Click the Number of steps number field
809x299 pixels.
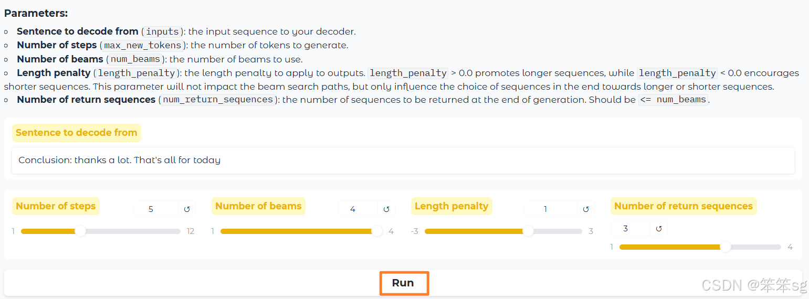tap(156, 209)
